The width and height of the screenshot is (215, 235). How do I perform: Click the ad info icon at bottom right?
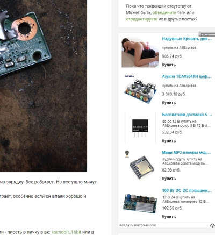pos(212,226)
